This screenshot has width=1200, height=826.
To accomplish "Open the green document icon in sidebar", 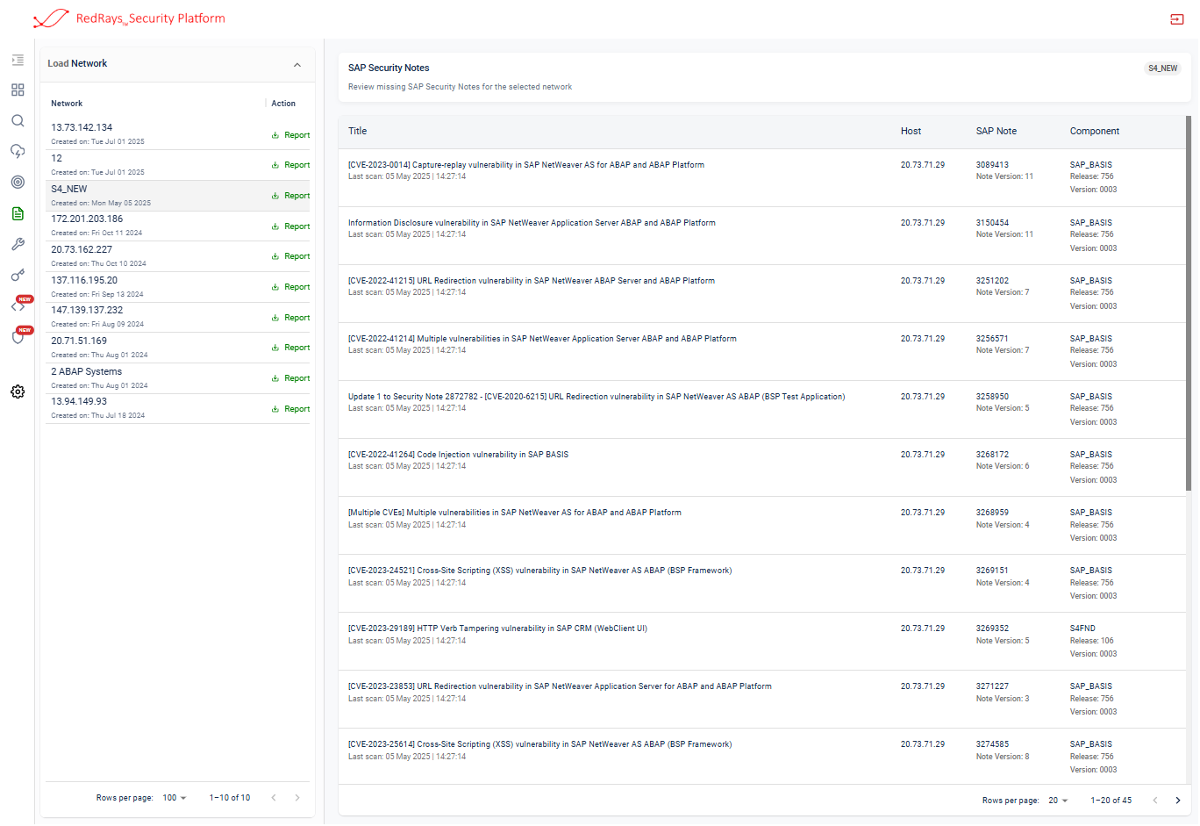I will pyautogui.click(x=18, y=213).
